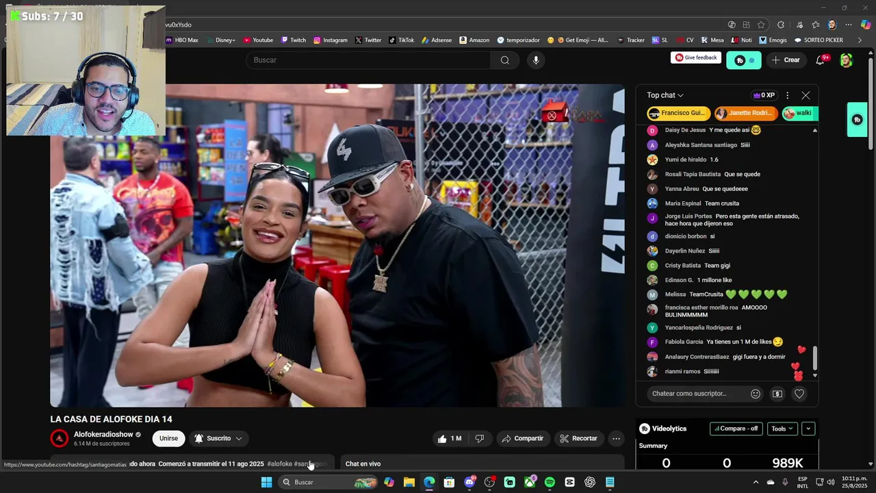Click the live video player
This screenshot has width=876, height=493.
(x=337, y=245)
